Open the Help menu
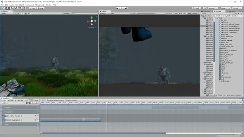Image resolution: width=244 pixels, height=137 pixels. click(x=55, y=5)
